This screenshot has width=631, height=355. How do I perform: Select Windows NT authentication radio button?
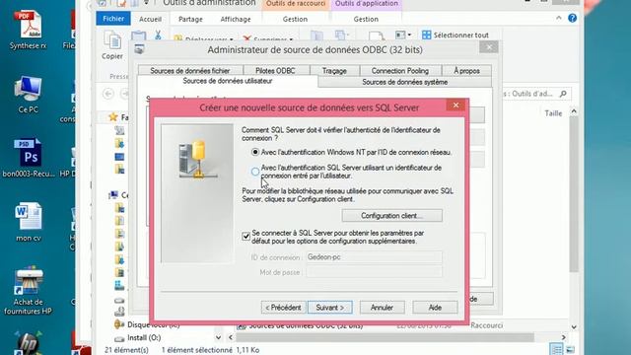coord(255,152)
